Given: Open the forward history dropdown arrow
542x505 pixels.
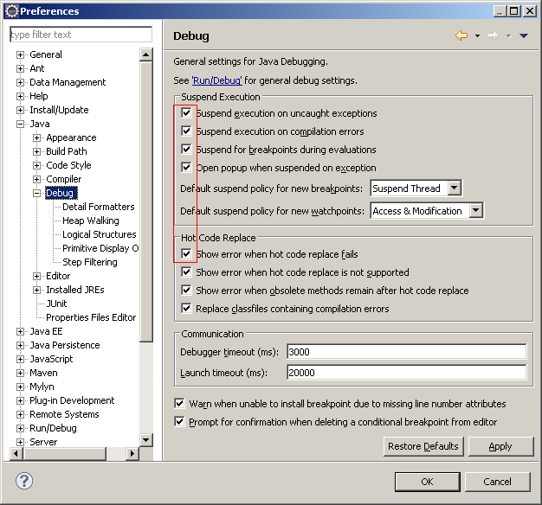Looking at the screenshot, I should (508, 35).
